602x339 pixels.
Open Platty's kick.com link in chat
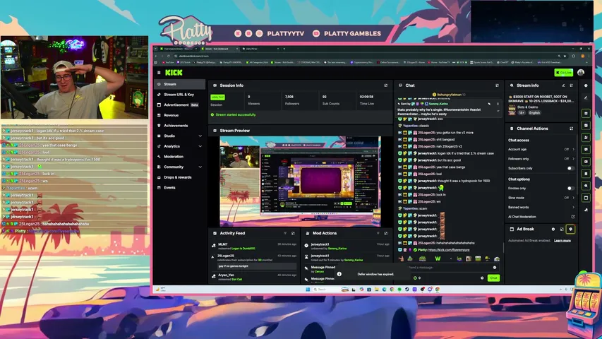click(449, 250)
